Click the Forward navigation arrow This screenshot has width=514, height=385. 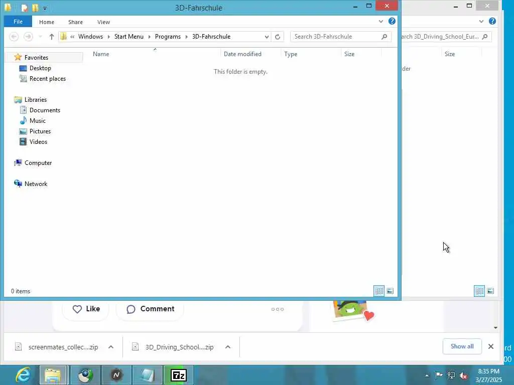tap(28, 37)
